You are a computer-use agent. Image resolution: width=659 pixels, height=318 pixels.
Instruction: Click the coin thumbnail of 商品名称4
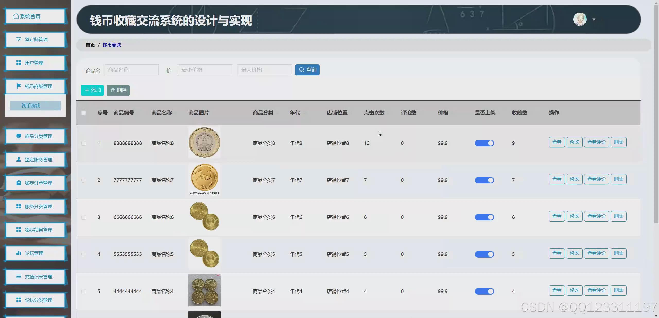(x=204, y=290)
